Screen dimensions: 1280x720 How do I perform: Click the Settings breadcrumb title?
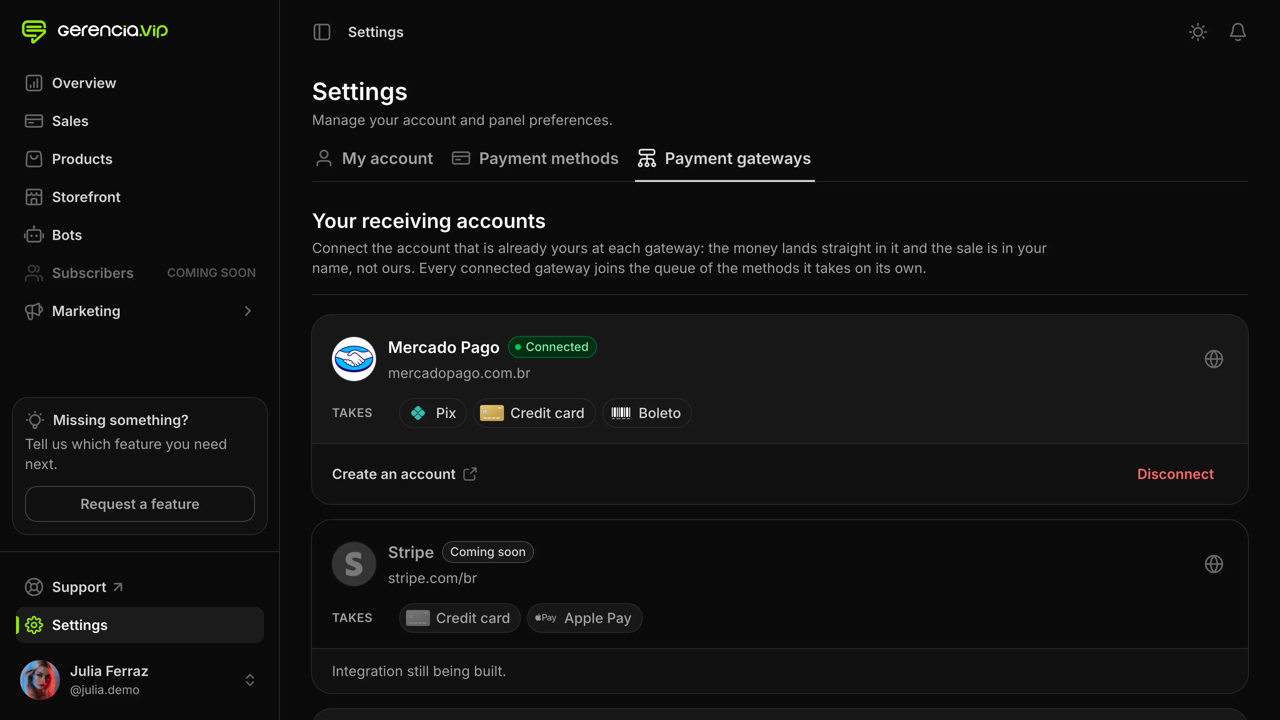376,32
